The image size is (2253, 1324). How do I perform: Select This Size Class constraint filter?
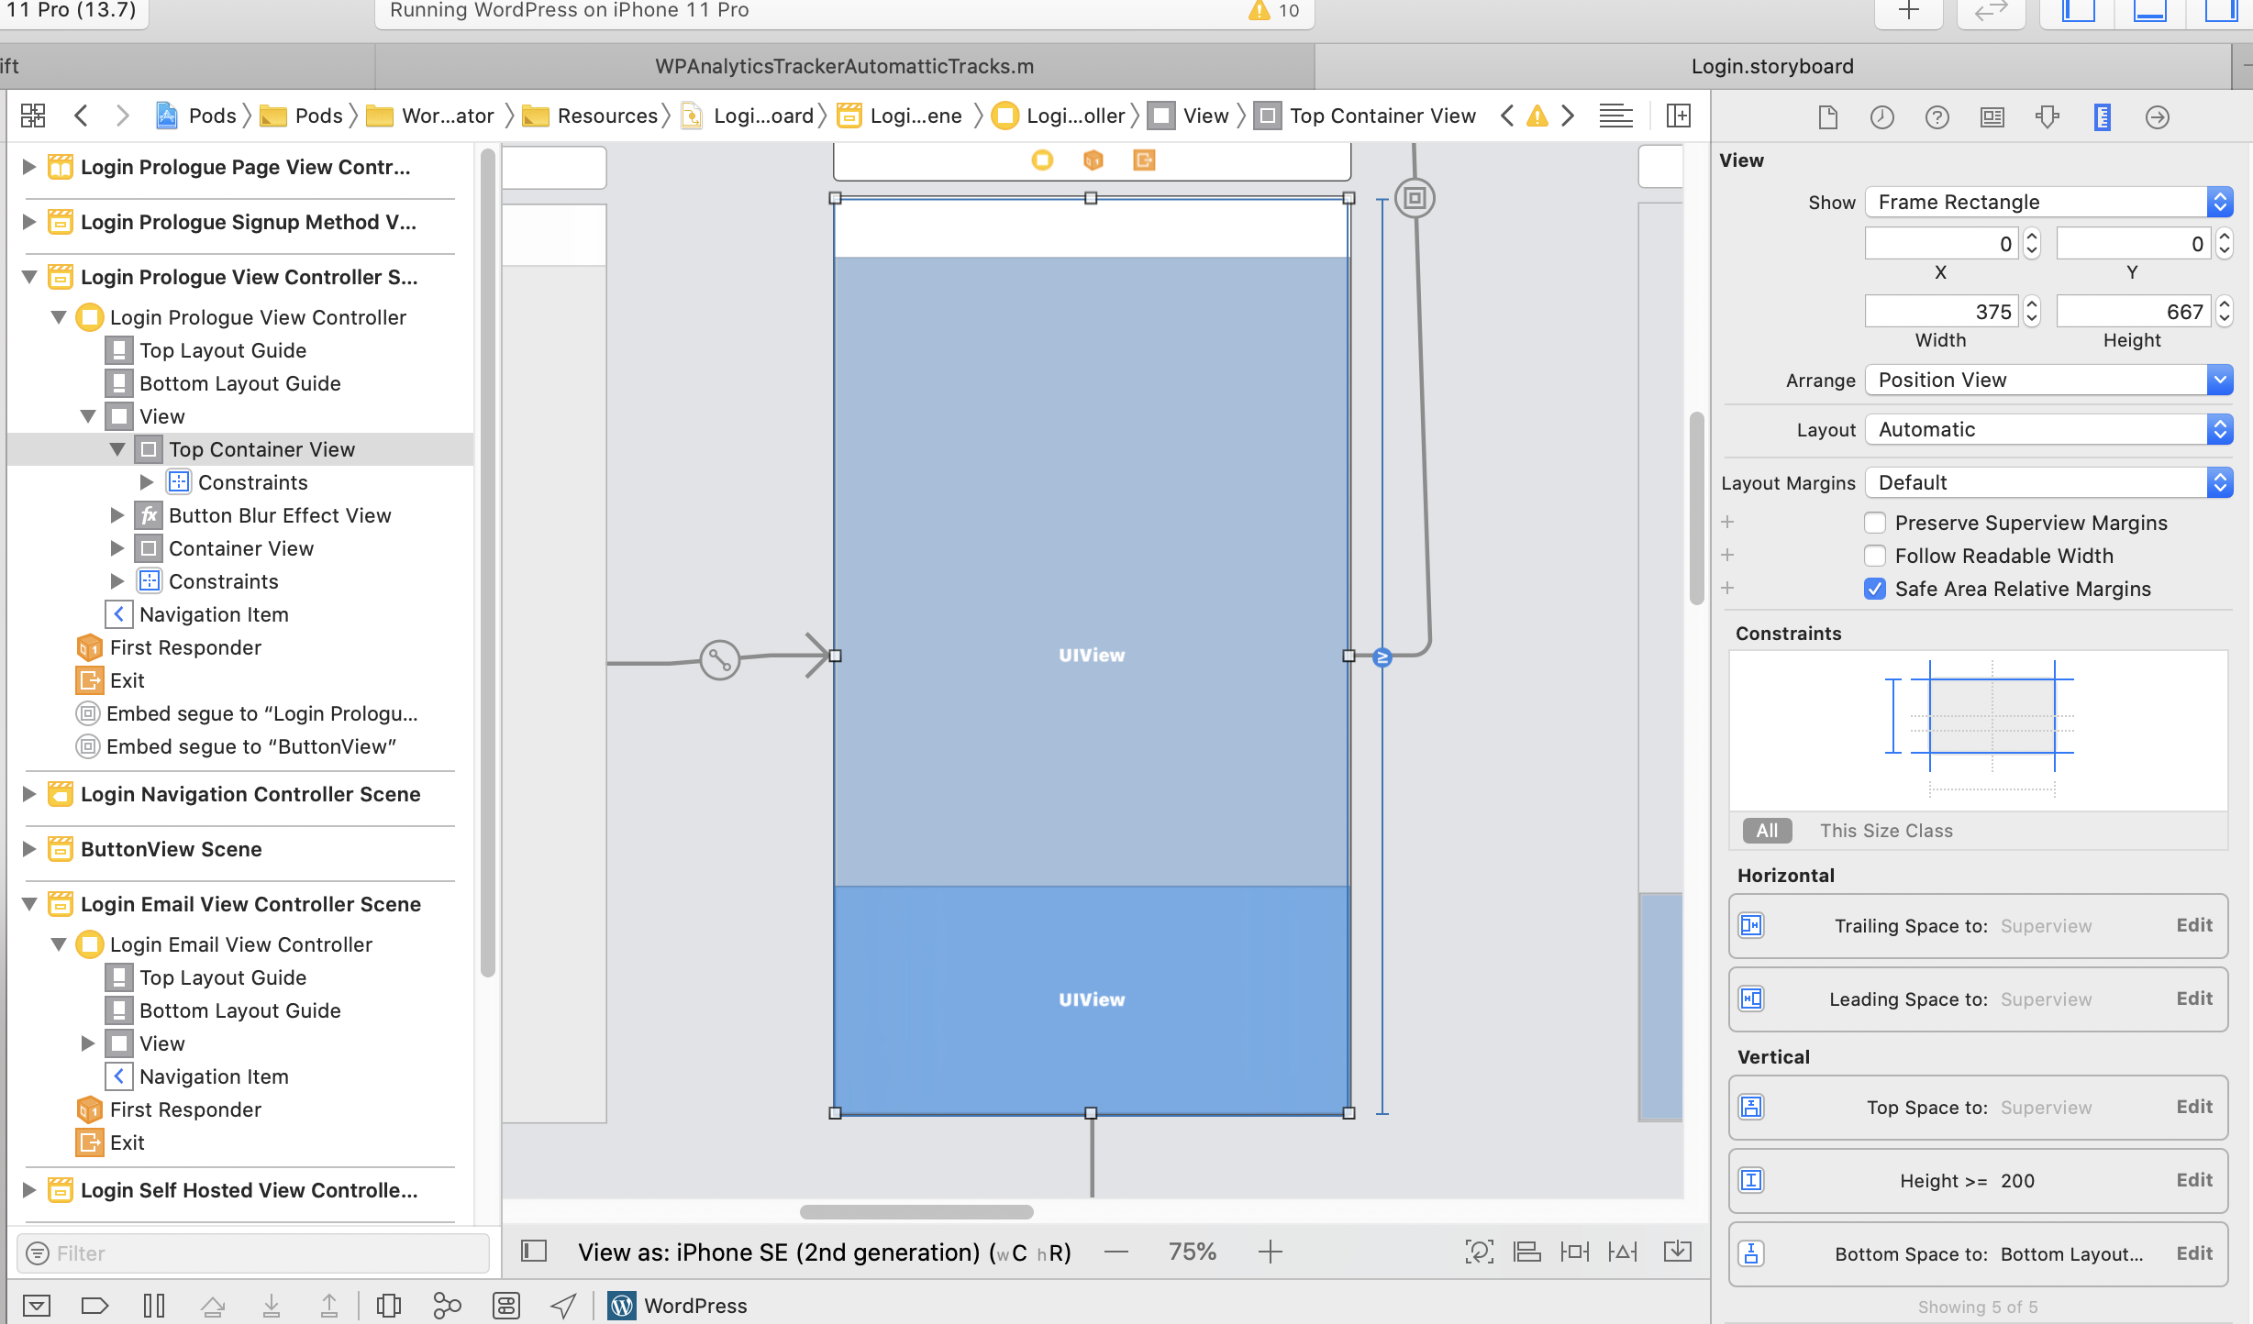pyautogui.click(x=1886, y=831)
